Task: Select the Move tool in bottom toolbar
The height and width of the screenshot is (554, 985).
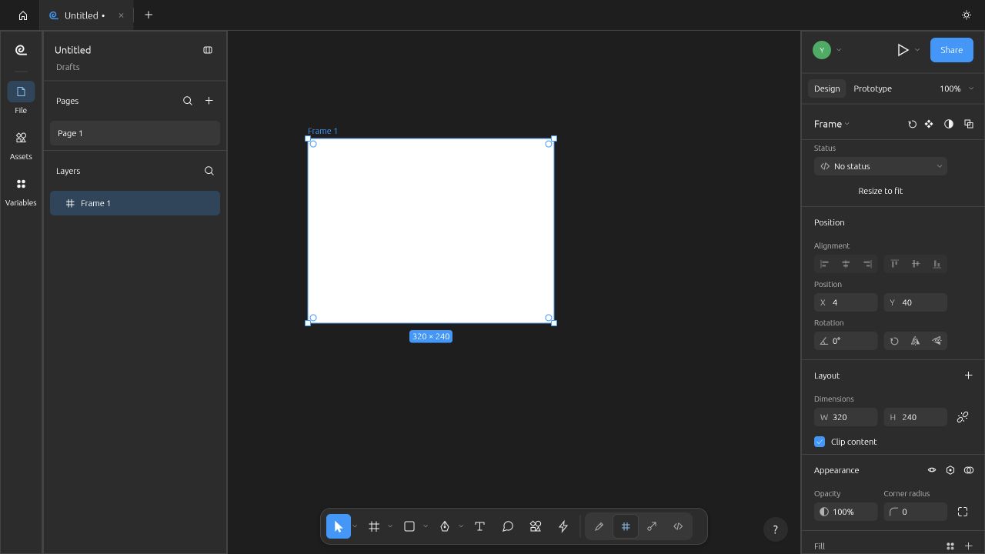Action: tap(338, 526)
